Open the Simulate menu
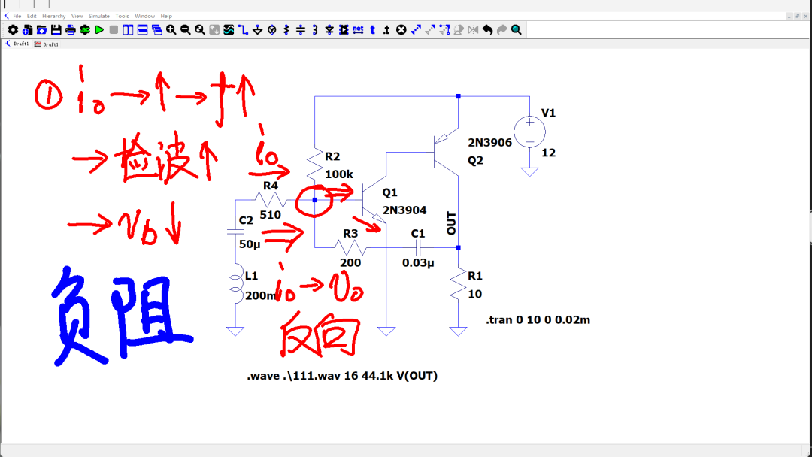The image size is (812, 457). coord(99,16)
